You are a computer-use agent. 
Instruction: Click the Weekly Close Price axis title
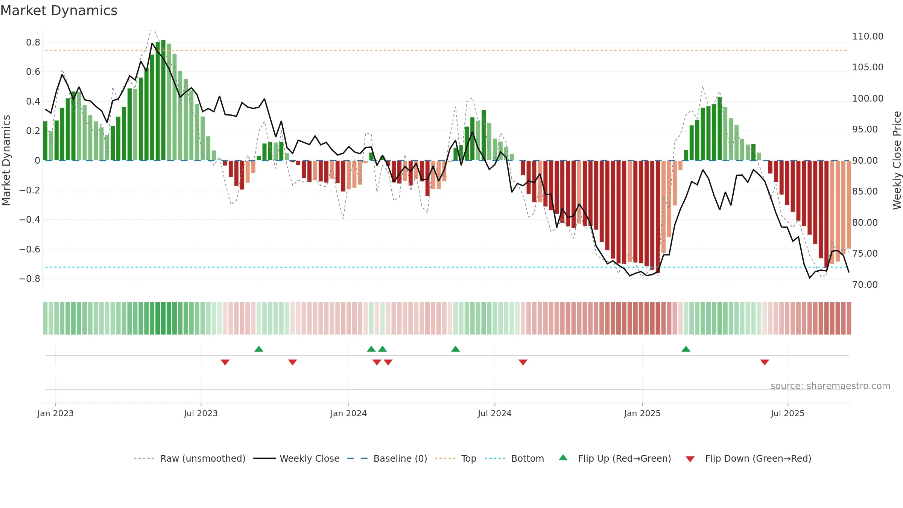coord(897,160)
